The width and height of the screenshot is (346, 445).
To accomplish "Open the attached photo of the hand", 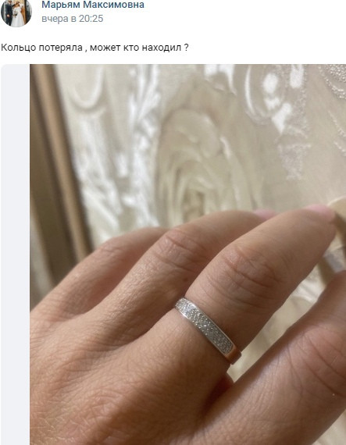I will point(188,255).
